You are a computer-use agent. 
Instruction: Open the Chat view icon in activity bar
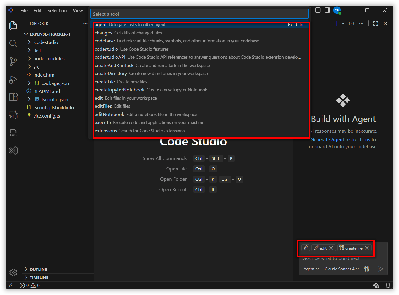[13, 115]
